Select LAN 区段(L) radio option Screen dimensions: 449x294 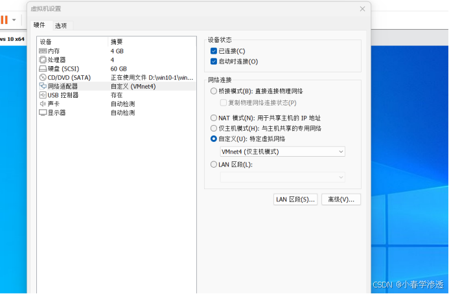point(214,164)
